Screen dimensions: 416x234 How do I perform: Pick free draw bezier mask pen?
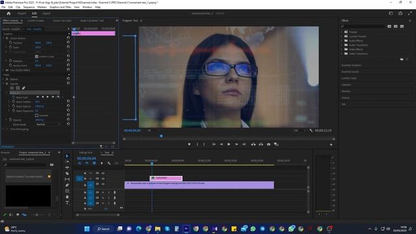[x=23, y=88]
